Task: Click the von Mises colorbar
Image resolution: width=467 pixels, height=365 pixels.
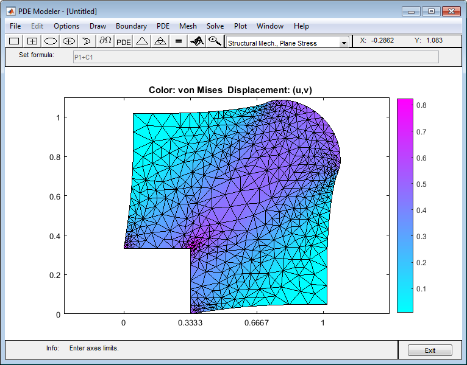Action: click(405, 206)
